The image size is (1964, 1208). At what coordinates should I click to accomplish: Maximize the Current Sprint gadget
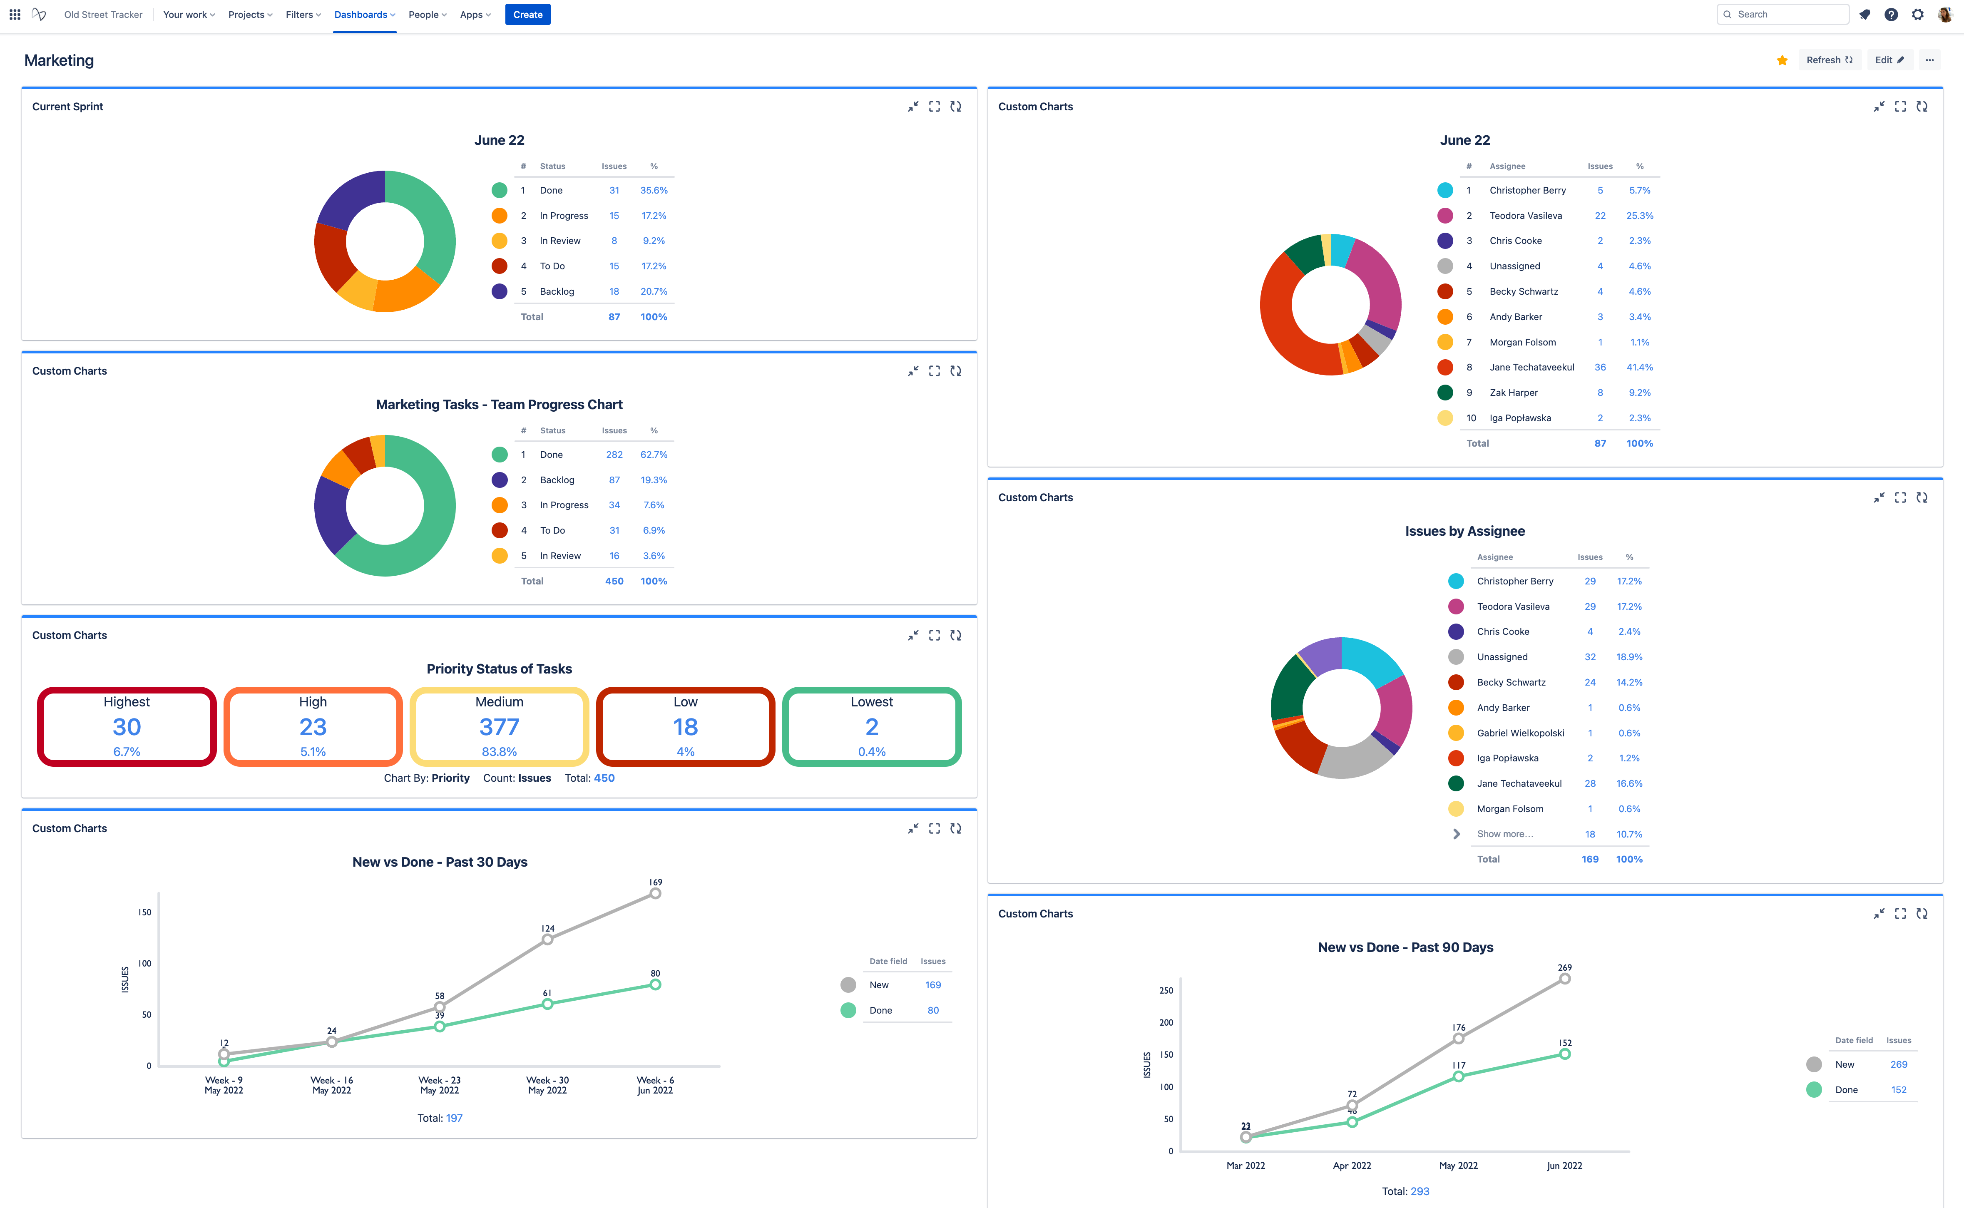934,106
